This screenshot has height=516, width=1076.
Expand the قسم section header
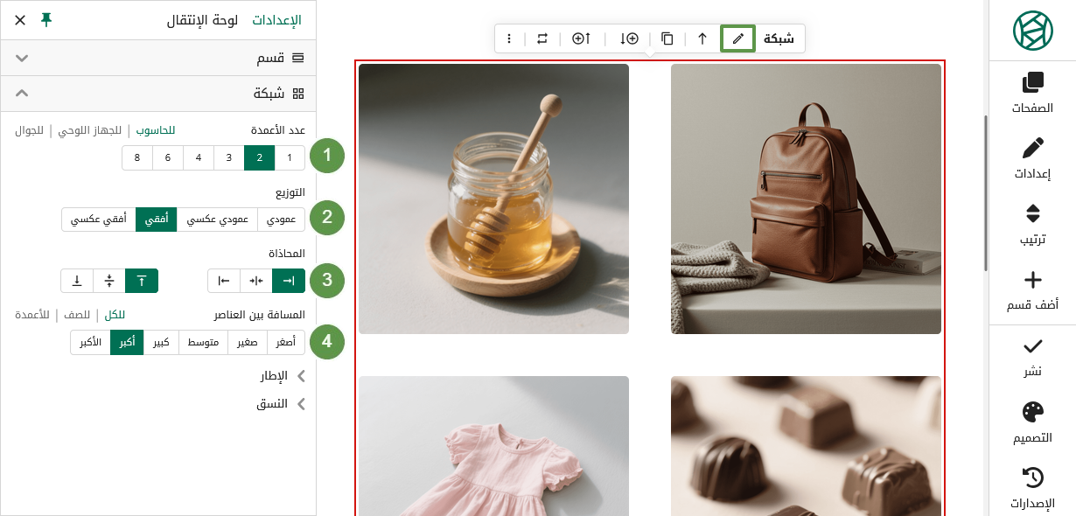158,58
